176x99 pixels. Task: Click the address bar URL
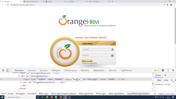(24, 5)
